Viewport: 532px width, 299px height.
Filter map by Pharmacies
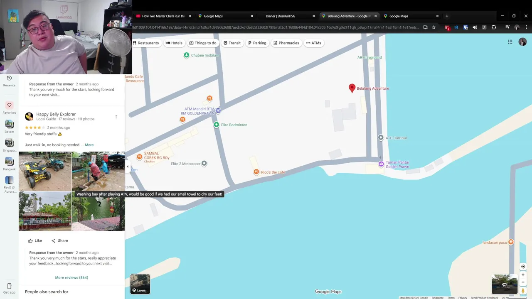point(286,43)
